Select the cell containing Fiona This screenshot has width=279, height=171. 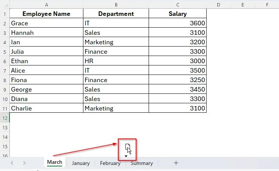click(x=47, y=80)
